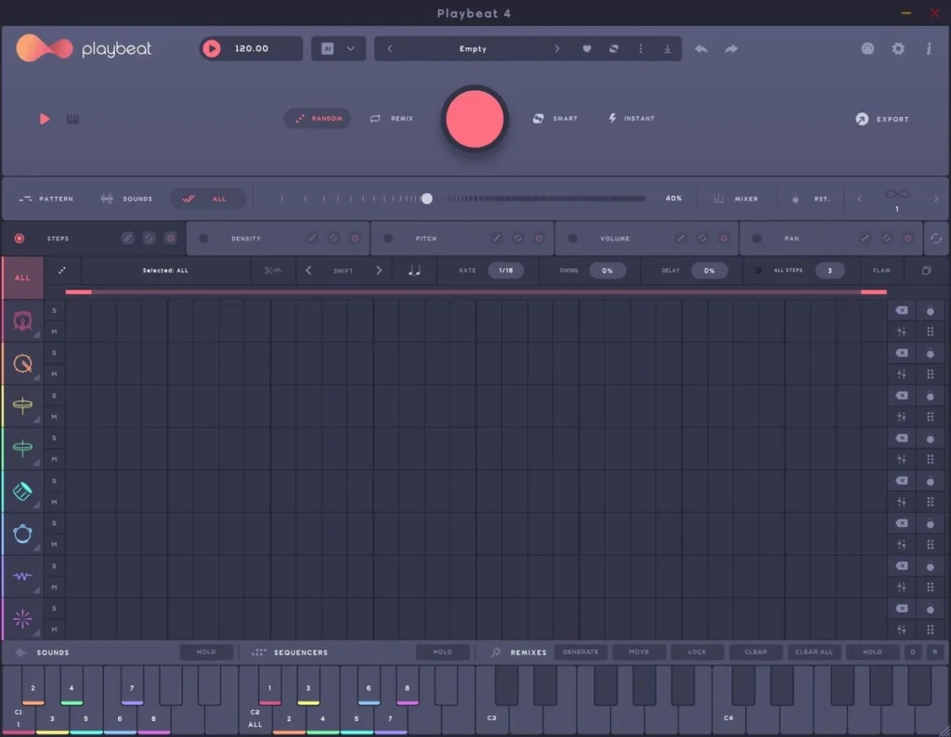This screenshot has height=737, width=951.
Task: Click the Clear All remixes button
Action: [x=814, y=653]
